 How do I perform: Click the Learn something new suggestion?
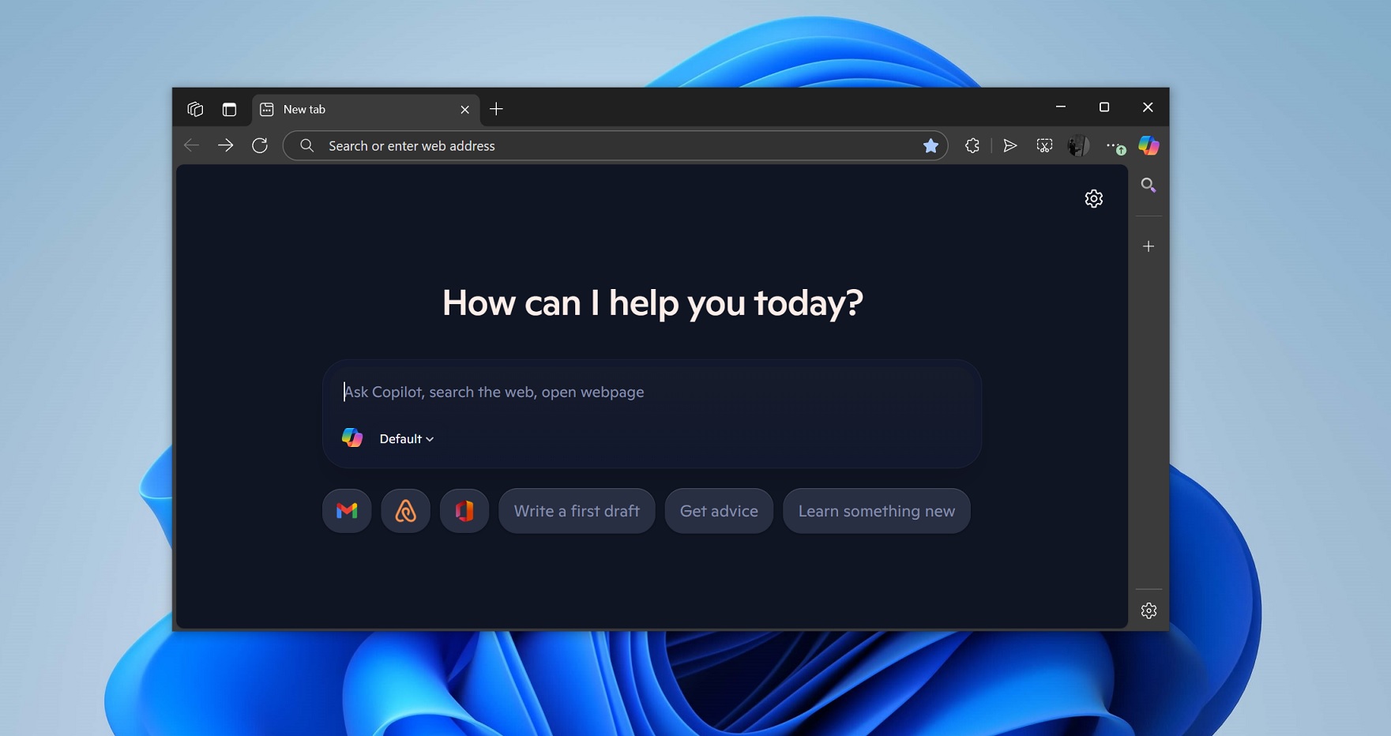point(876,511)
